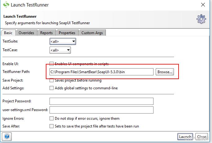The image size is (212, 143).
Task: Click the Launch button
Action: pos(185,137)
